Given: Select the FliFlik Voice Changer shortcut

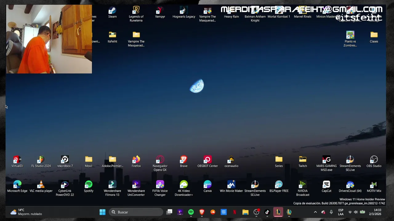Looking at the screenshot, I should pyautogui.click(x=160, y=188).
